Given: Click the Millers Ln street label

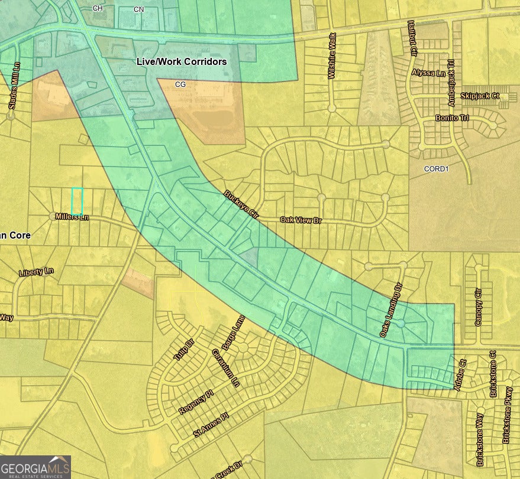Looking at the screenshot, I should pos(71,217).
